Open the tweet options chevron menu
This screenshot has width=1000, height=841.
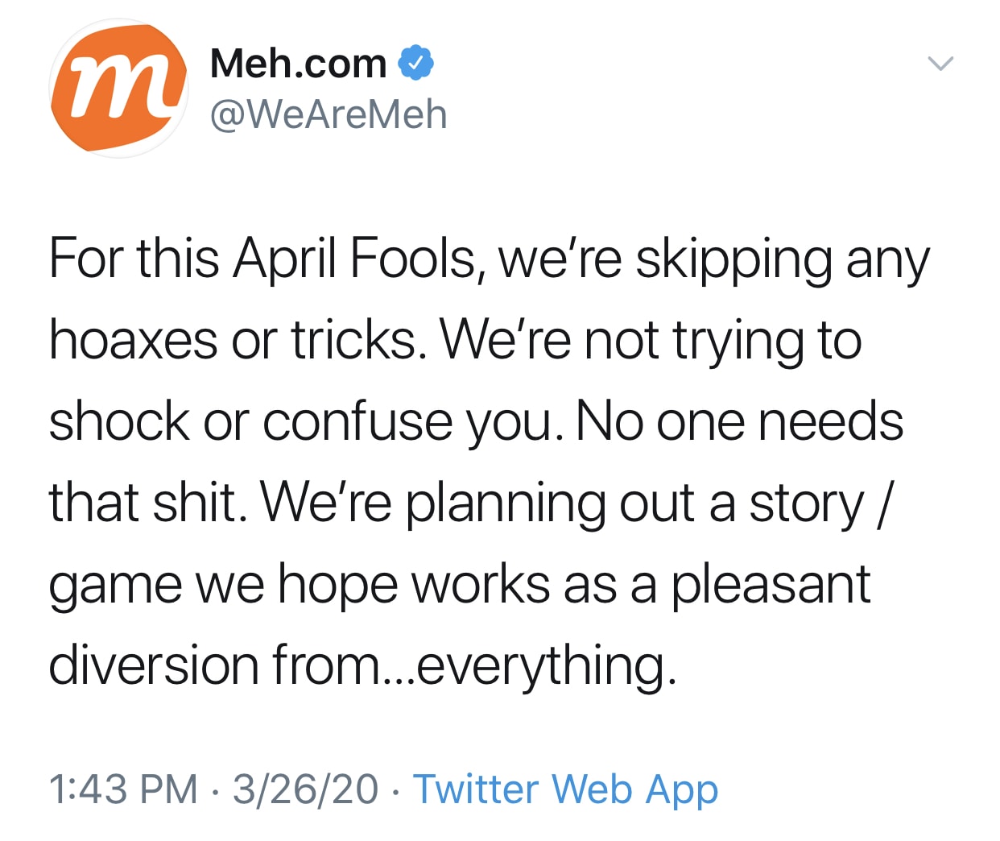(x=940, y=64)
